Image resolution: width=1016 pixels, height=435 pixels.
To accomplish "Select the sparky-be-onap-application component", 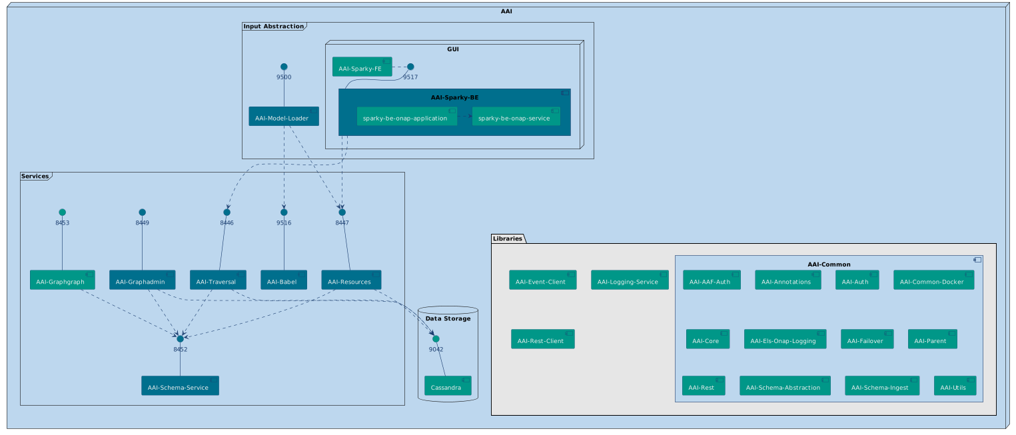I will (407, 116).
